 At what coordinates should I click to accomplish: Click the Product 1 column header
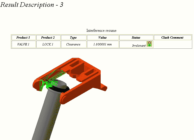tap(23, 38)
